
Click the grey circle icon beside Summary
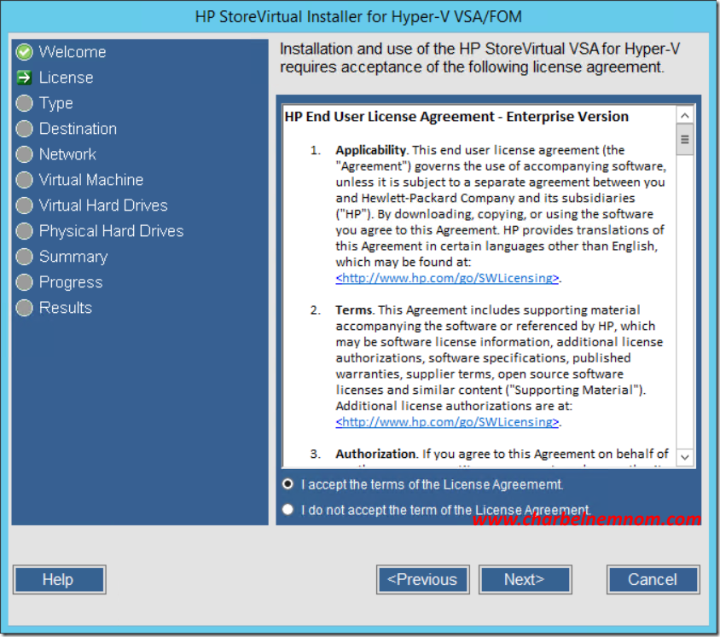(x=25, y=257)
